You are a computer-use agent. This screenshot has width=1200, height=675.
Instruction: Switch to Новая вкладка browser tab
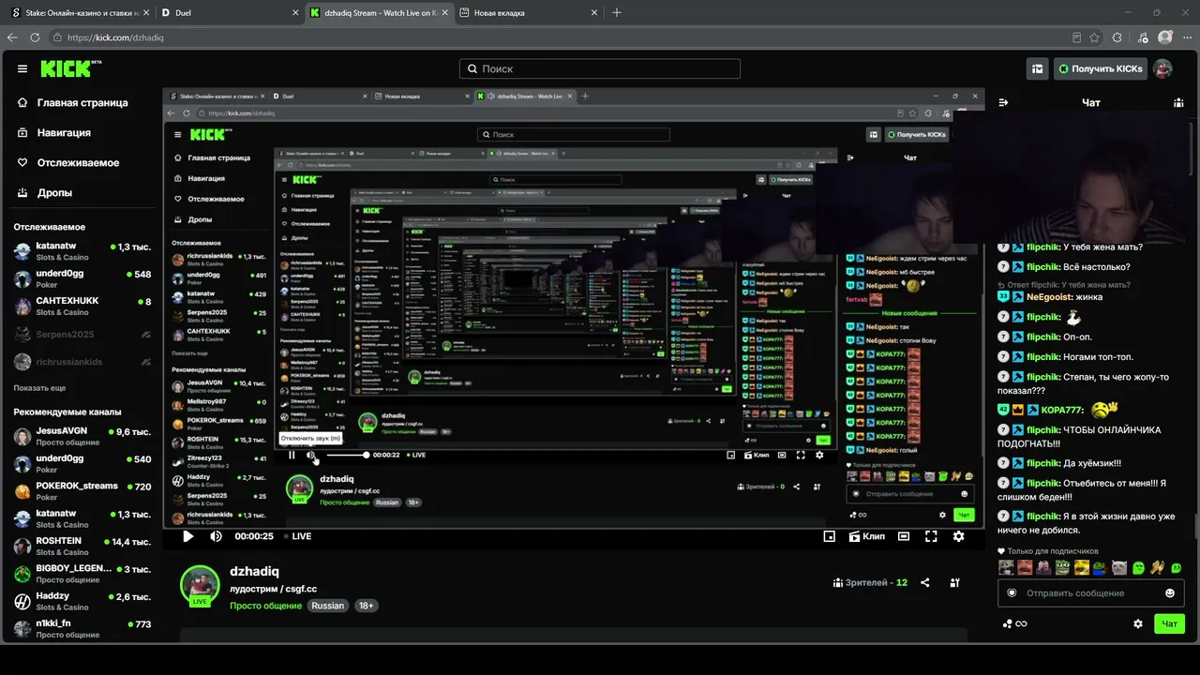pos(530,13)
